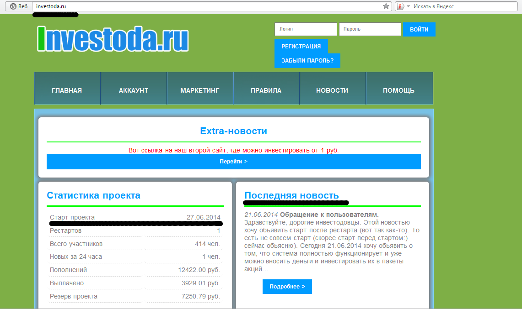Viewport: 522px width, 309px height.
Task: Click the ВОЙТИ button
Action: [x=419, y=30]
